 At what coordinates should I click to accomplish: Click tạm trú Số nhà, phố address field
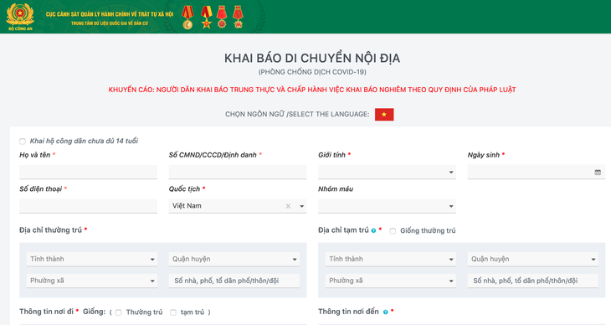(532, 281)
